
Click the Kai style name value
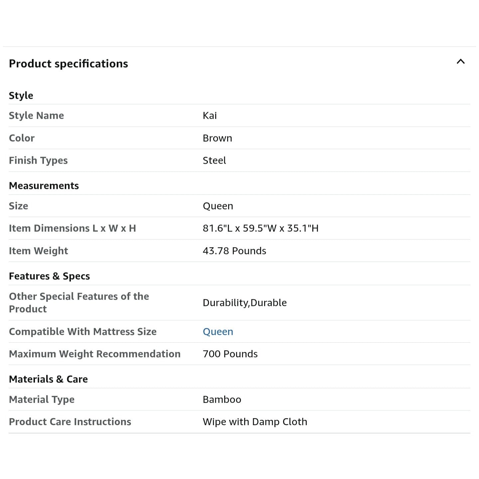(210, 115)
